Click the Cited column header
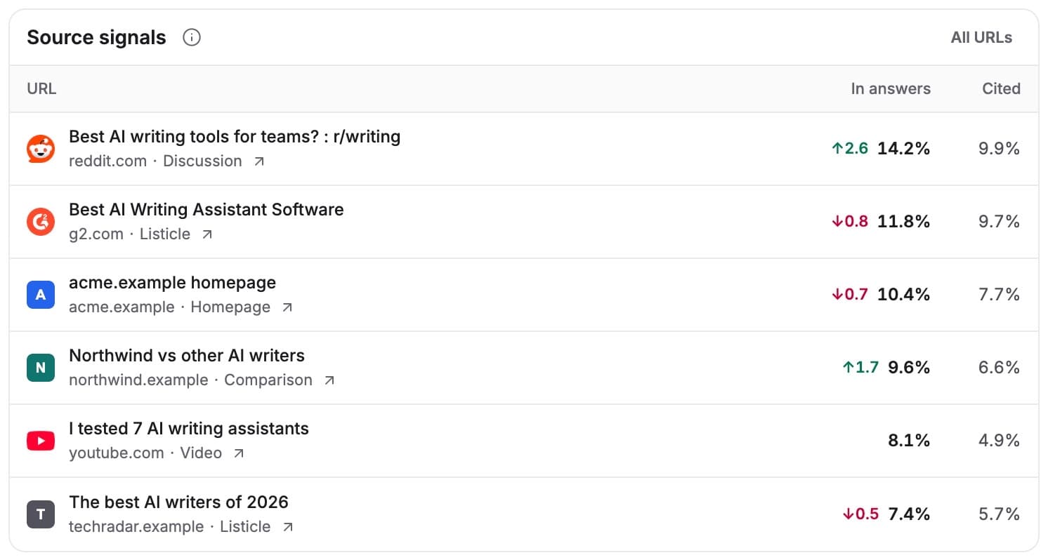Viewport: 1048px width, 560px height. (x=1001, y=88)
